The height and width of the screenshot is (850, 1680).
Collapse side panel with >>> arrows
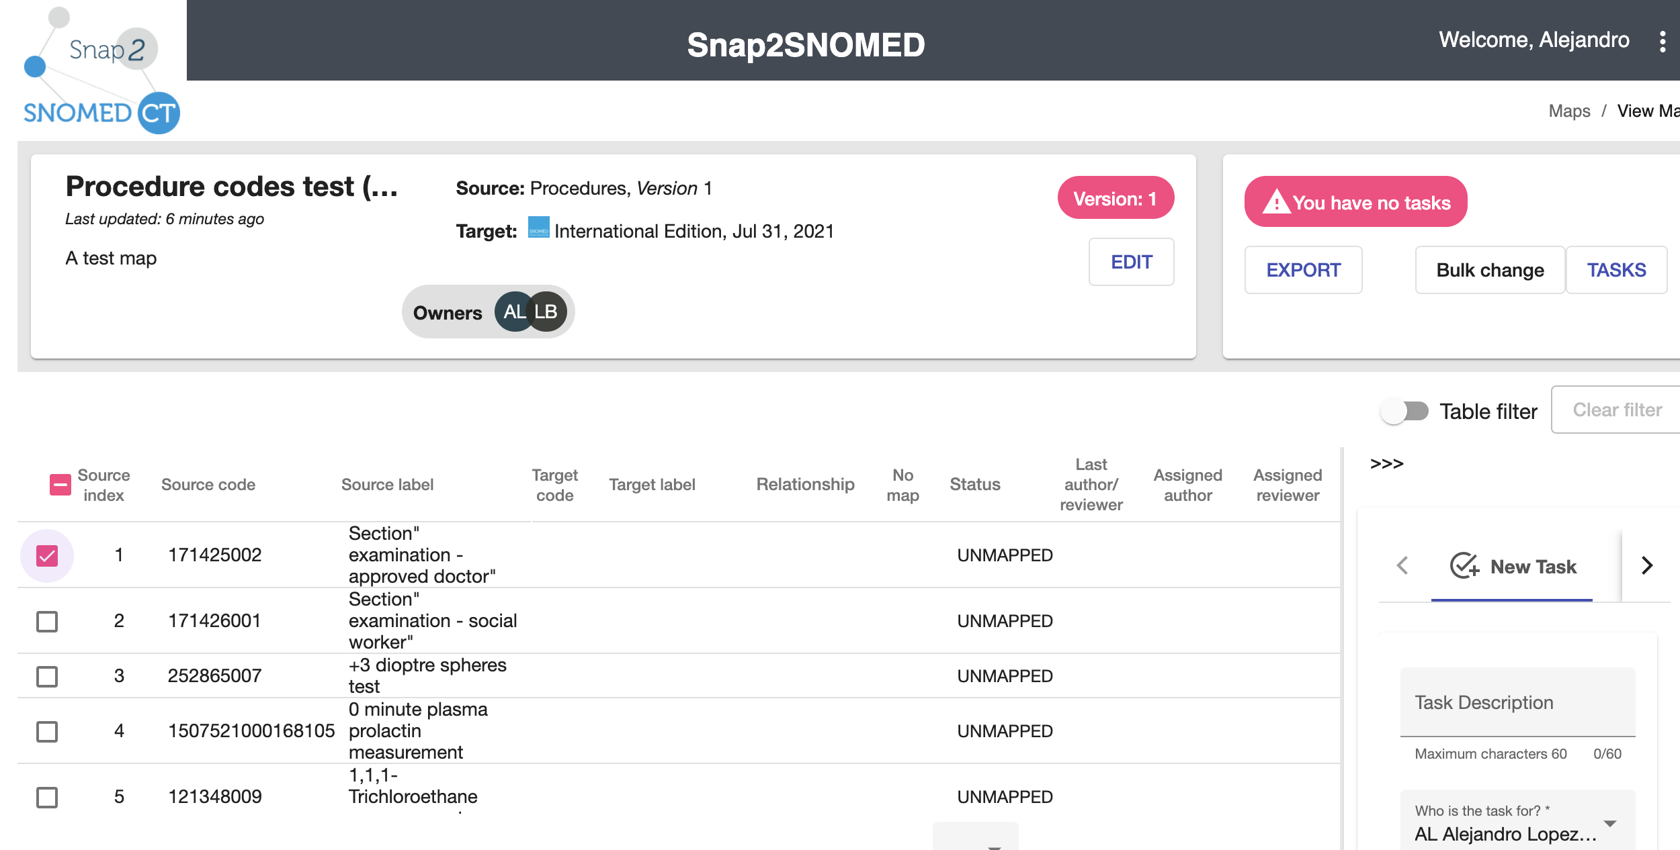(1386, 464)
